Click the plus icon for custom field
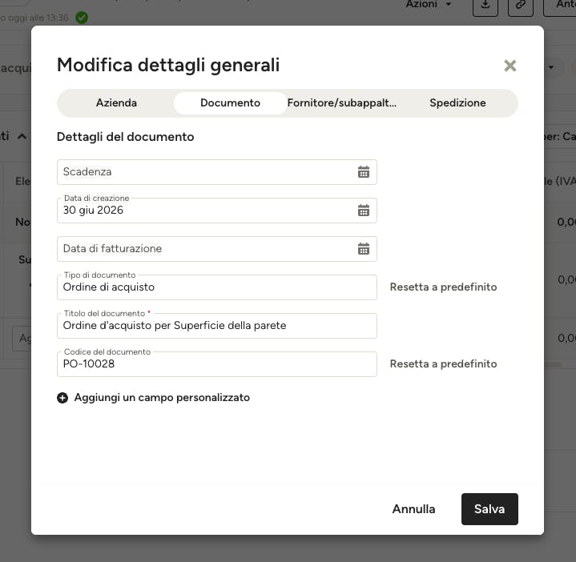The image size is (576, 562). 62,398
